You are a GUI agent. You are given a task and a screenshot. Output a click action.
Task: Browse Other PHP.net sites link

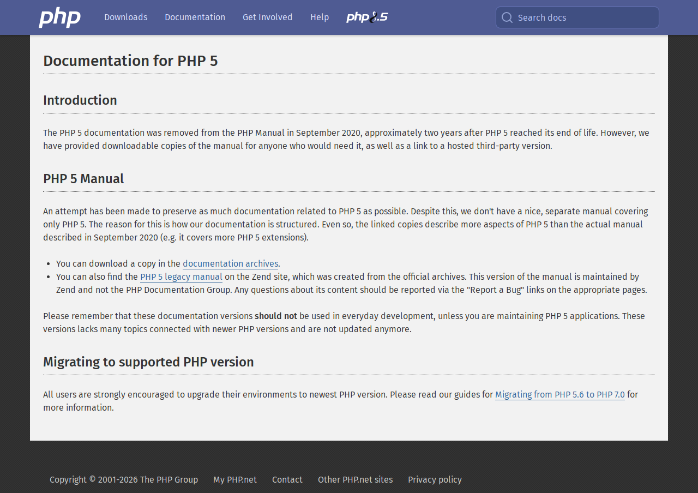tap(355, 480)
